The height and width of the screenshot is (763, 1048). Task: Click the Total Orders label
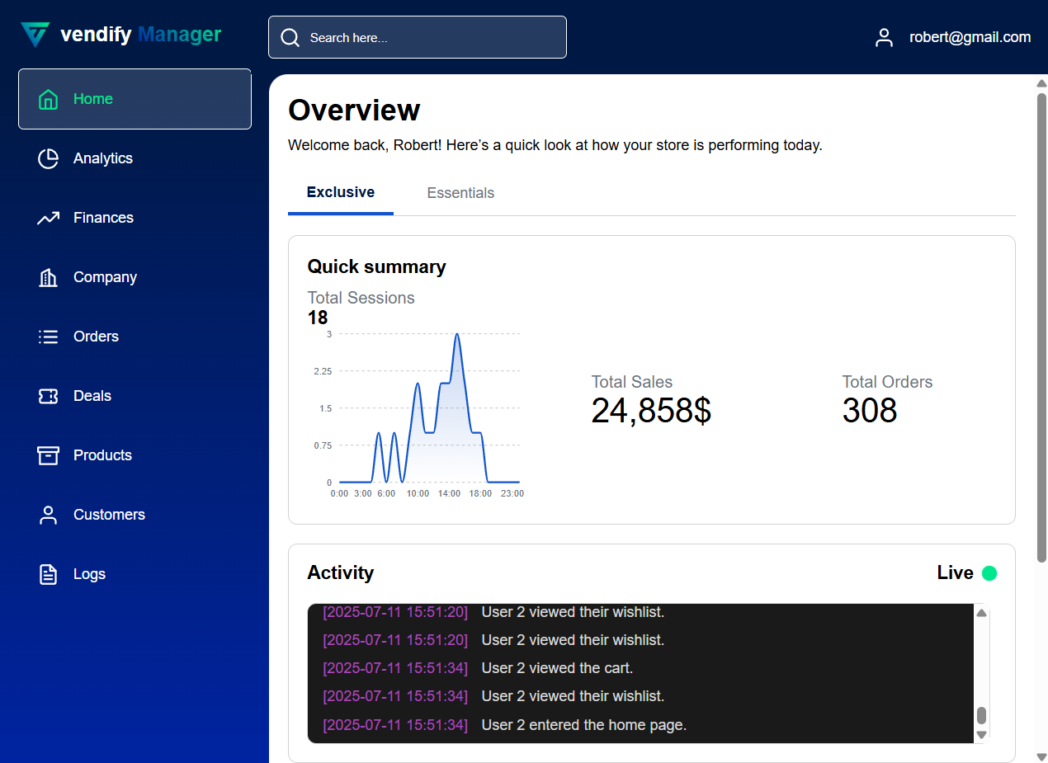[x=887, y=382]
